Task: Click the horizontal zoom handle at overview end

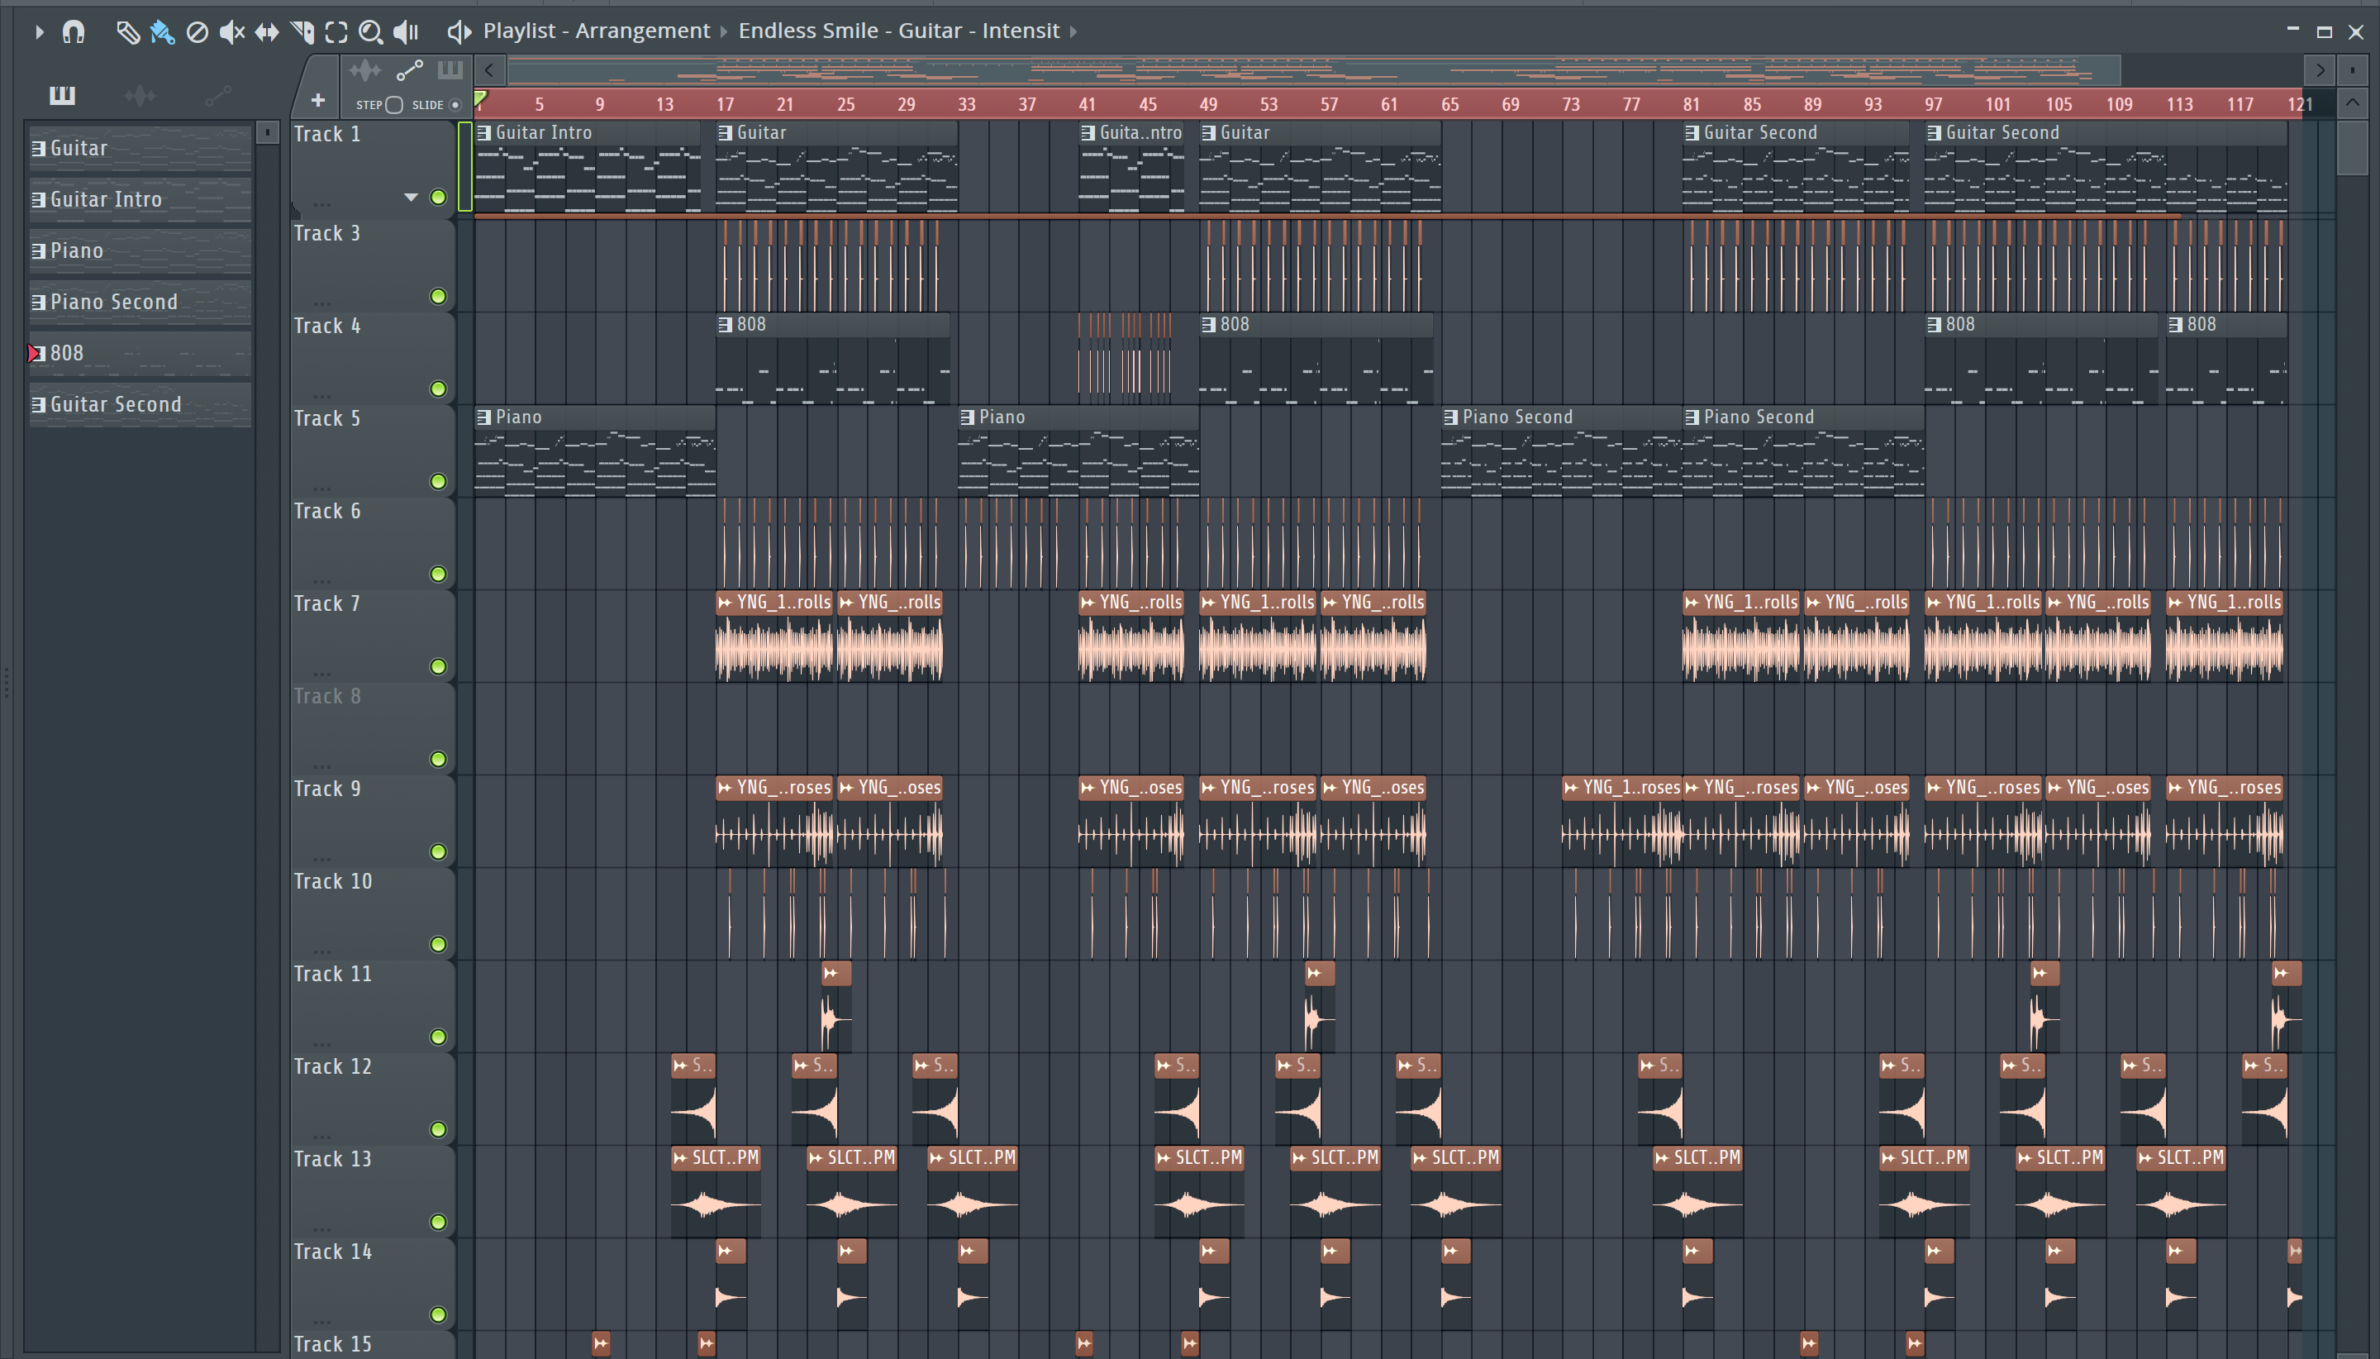Action: pos(2320,70)
